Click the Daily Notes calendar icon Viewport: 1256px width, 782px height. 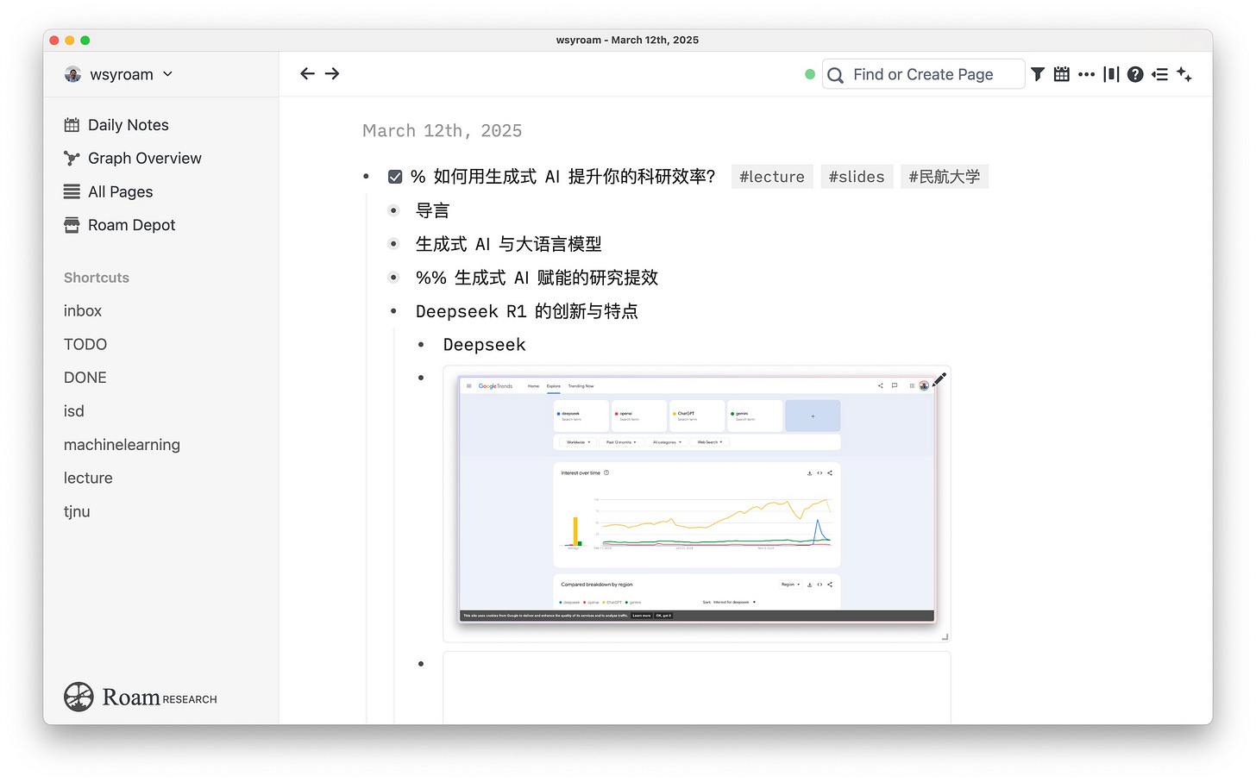(x=72, y=125)
